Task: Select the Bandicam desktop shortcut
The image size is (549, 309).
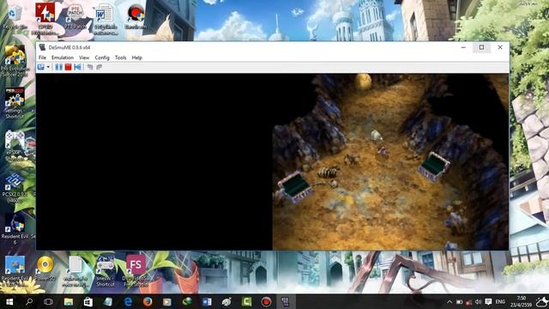Action: click(x=136, y=16)
